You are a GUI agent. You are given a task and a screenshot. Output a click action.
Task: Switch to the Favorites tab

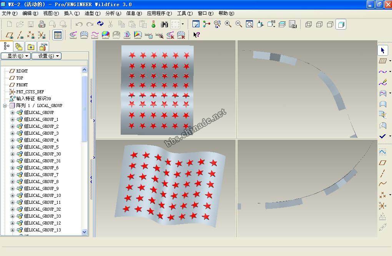pyautogui.click(x=31, y=46)
